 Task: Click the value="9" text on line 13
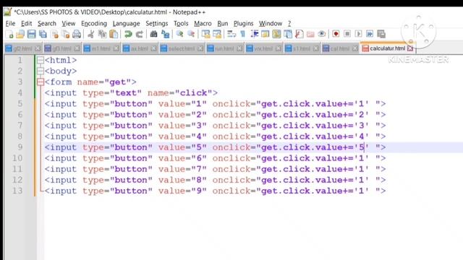coord(182,191)
